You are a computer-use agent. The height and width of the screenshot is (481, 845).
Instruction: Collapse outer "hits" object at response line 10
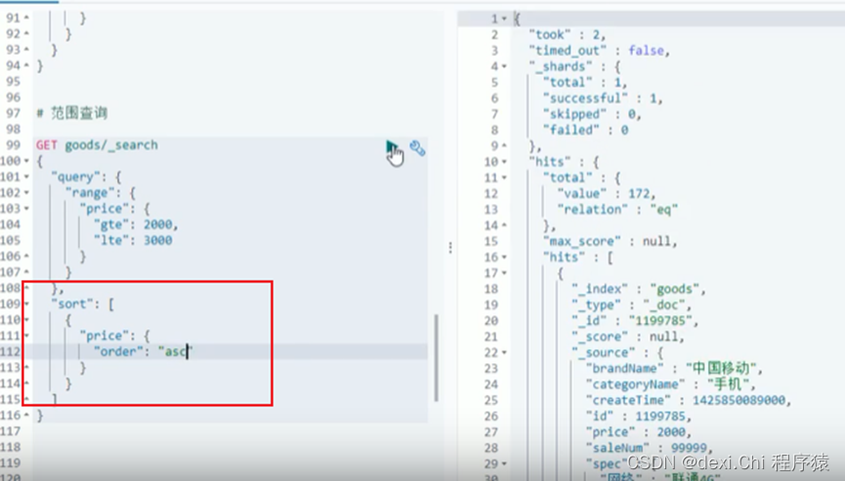coord(504,162)
